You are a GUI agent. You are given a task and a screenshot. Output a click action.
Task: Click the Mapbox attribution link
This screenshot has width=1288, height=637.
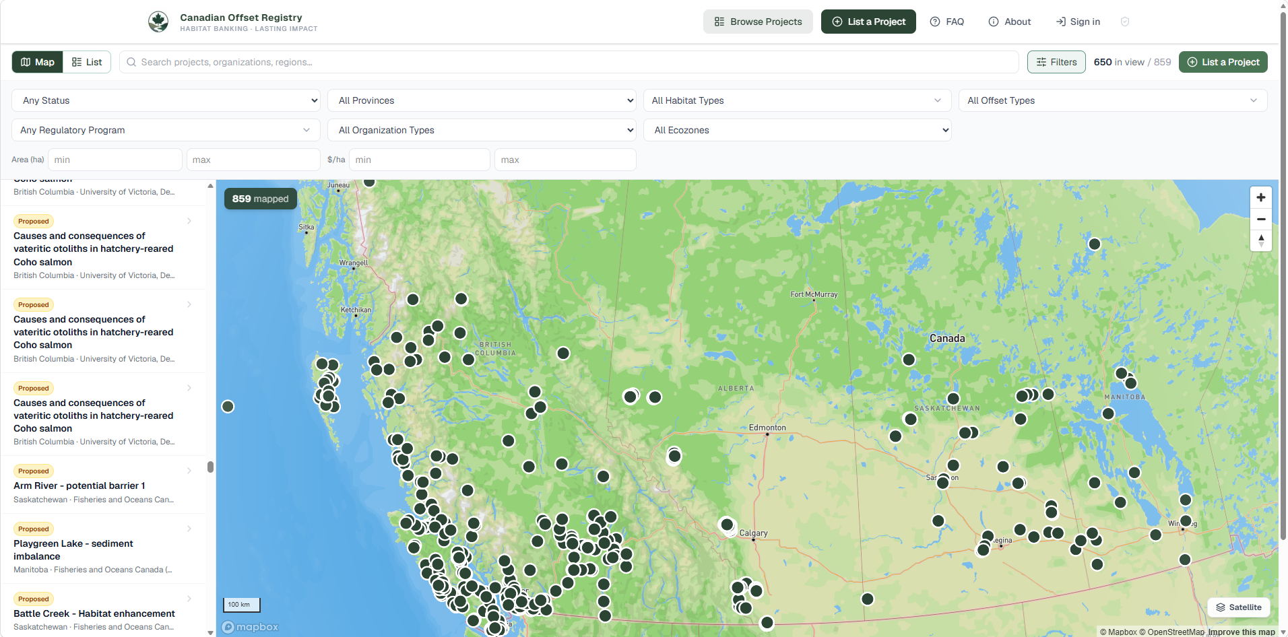(1118, 632)
